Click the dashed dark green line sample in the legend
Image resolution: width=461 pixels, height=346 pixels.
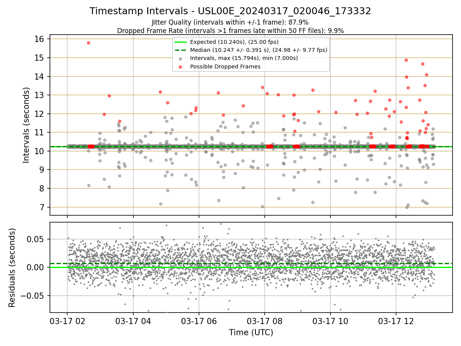(x=181, y=50)
